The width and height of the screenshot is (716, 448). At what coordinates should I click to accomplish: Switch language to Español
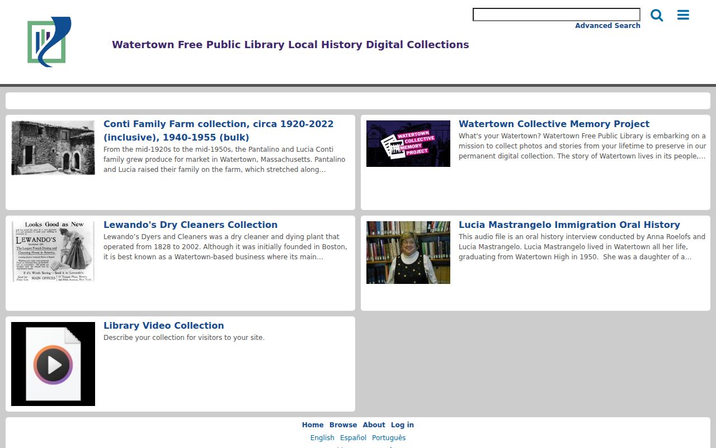pyautogui.click(x=353, y=438)
